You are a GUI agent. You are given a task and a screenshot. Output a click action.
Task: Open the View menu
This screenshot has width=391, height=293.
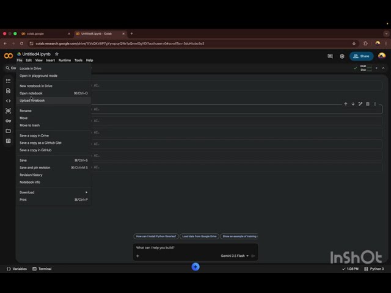[38, 60]
